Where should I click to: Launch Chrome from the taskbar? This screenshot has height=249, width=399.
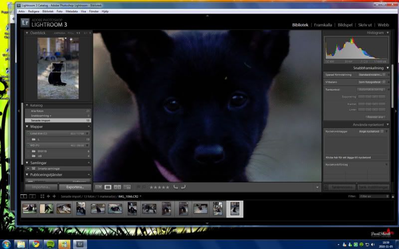click(x=35, y=244)
